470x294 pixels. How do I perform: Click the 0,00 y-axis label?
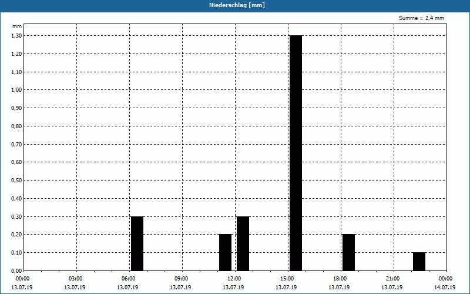coord(16,270)
